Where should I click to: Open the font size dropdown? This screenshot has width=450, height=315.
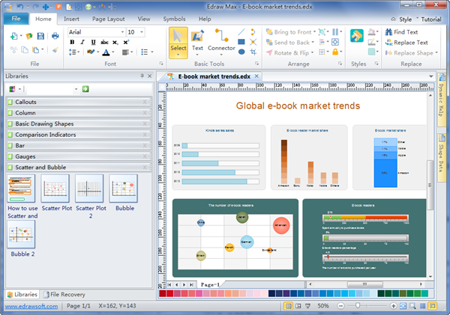click(142, 32)
